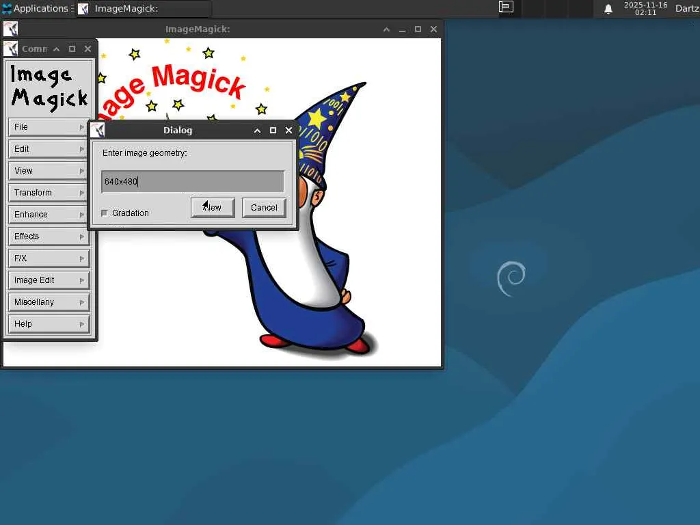This screenshot has height=525, width=700.
Task: Expand the View submenu arrow
Action: 82,171
